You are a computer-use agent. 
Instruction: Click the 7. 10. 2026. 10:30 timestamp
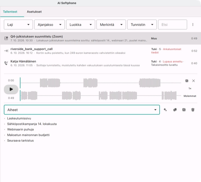click(22, 40)
